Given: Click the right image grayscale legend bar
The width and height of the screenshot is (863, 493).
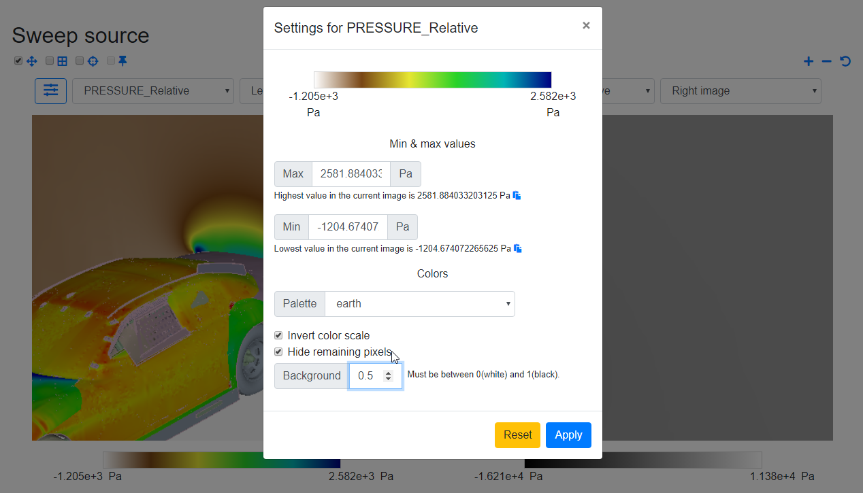Looking at the screenshot, I should tap(642, 460).
